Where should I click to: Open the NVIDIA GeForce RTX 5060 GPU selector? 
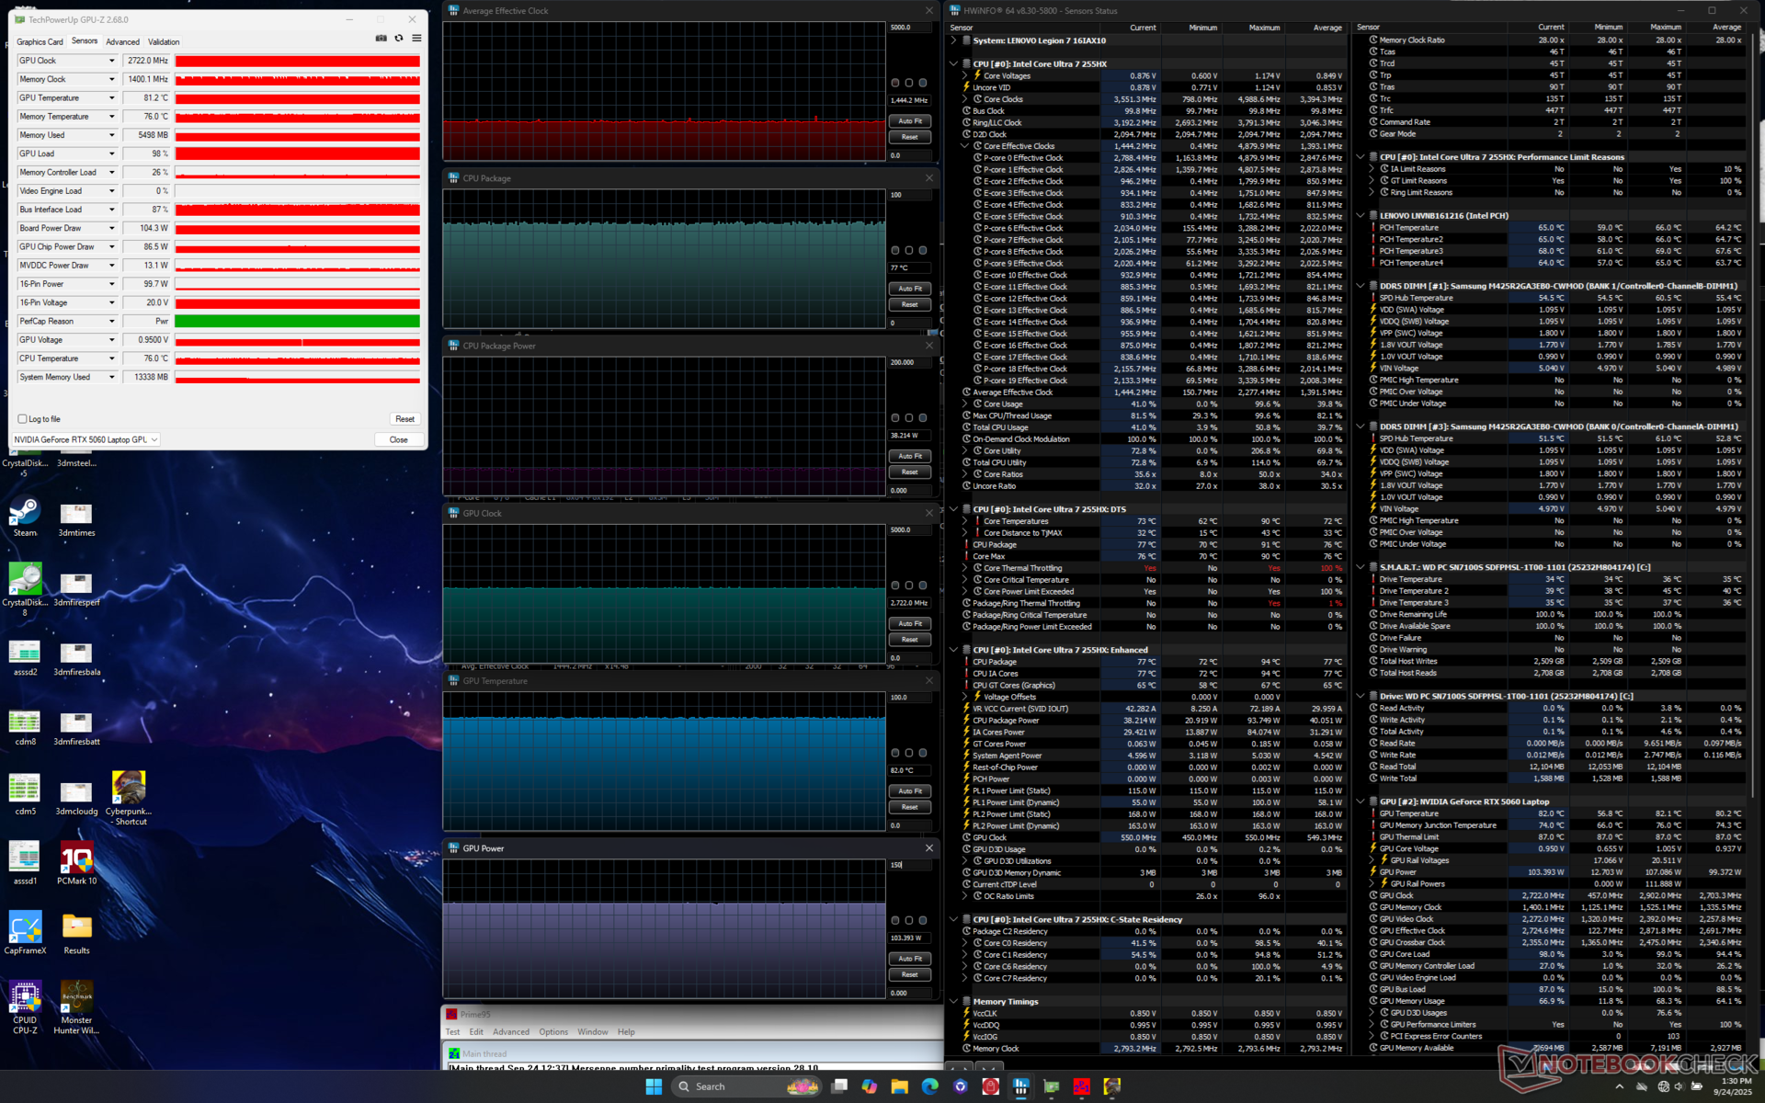coord(86,439)
